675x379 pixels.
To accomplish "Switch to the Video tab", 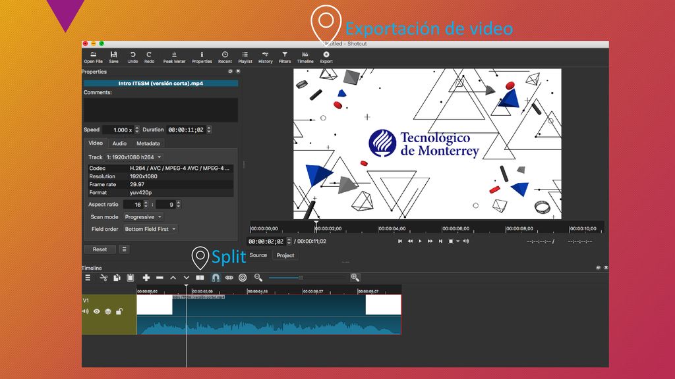I will click(x=96, y=143).
